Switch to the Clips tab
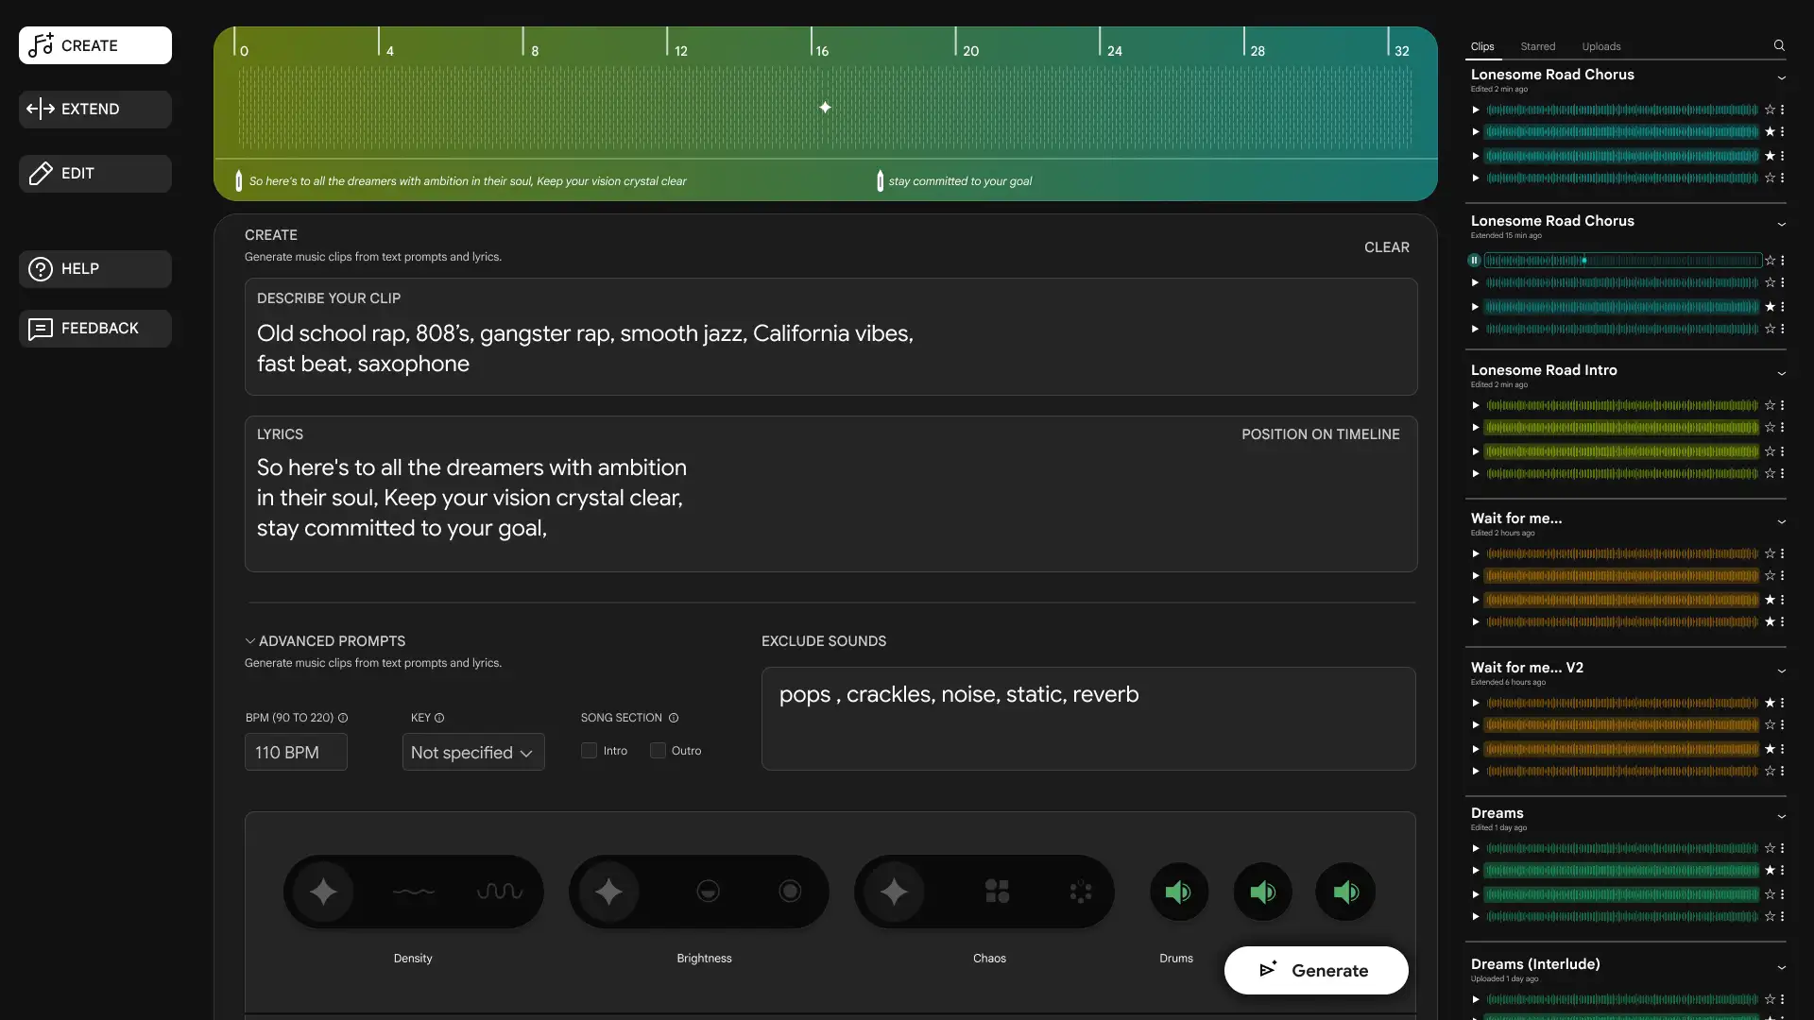The height and width of the screenshot is (1020, 1814). point(1482,46)
